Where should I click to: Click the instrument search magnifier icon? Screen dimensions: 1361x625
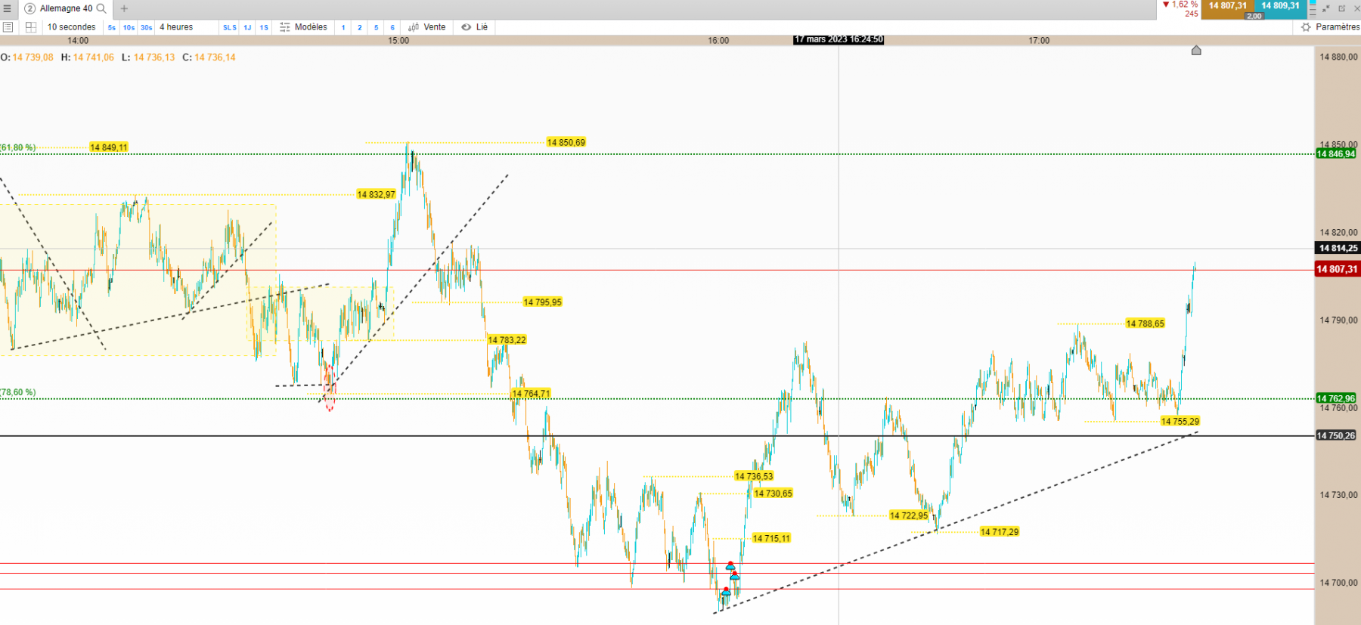[x=101, y=8]
